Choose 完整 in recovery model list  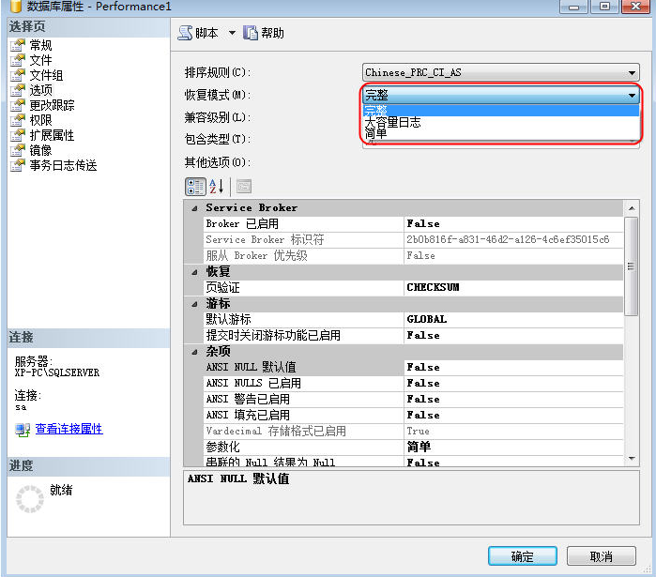click(x=501, y=111)
